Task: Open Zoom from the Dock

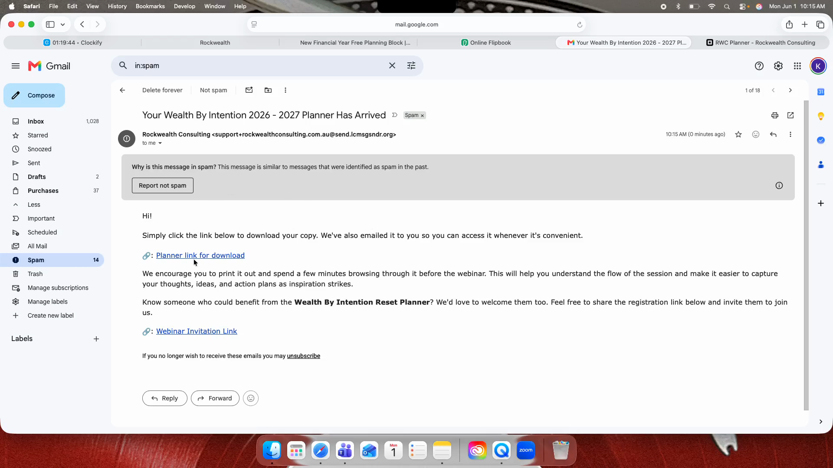Action: [x=526, y=451]
